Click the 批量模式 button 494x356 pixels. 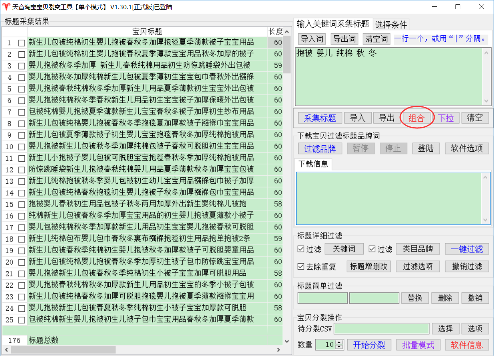click(418, 345)
